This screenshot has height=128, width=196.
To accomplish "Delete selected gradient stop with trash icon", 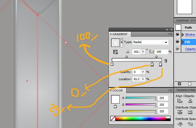I will coord(166,61).
